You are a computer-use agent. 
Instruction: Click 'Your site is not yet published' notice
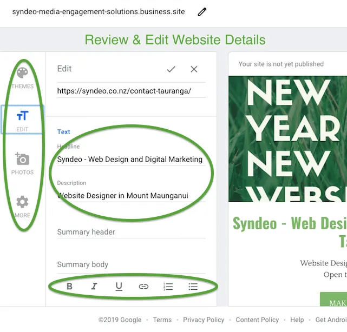pos(281,64)
